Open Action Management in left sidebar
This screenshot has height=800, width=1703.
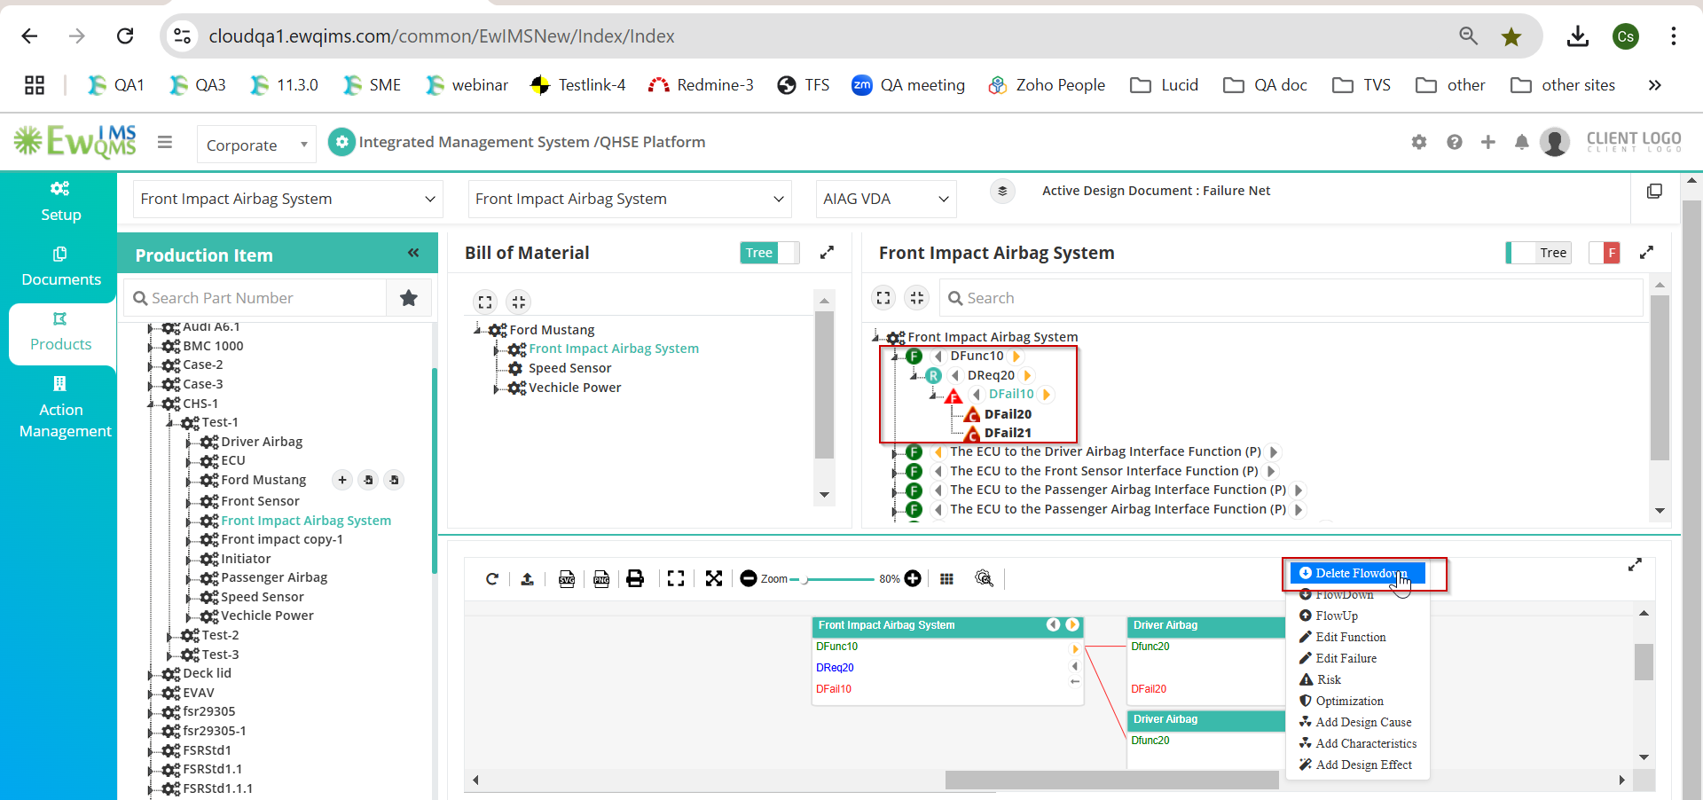(64, 408)
